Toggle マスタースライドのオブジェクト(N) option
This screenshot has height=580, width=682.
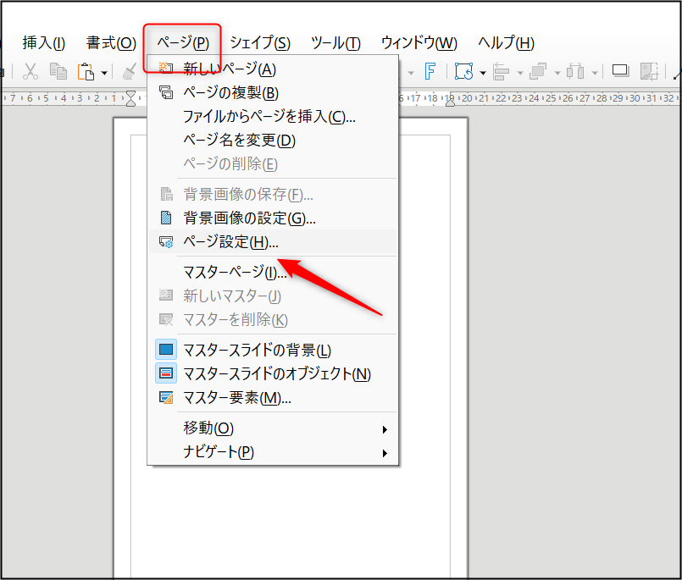pyautogui.click(x=273, y=373)
